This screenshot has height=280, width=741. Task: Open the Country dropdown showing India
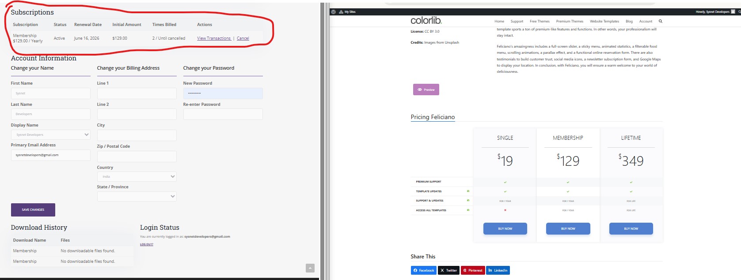pos(137,176)
